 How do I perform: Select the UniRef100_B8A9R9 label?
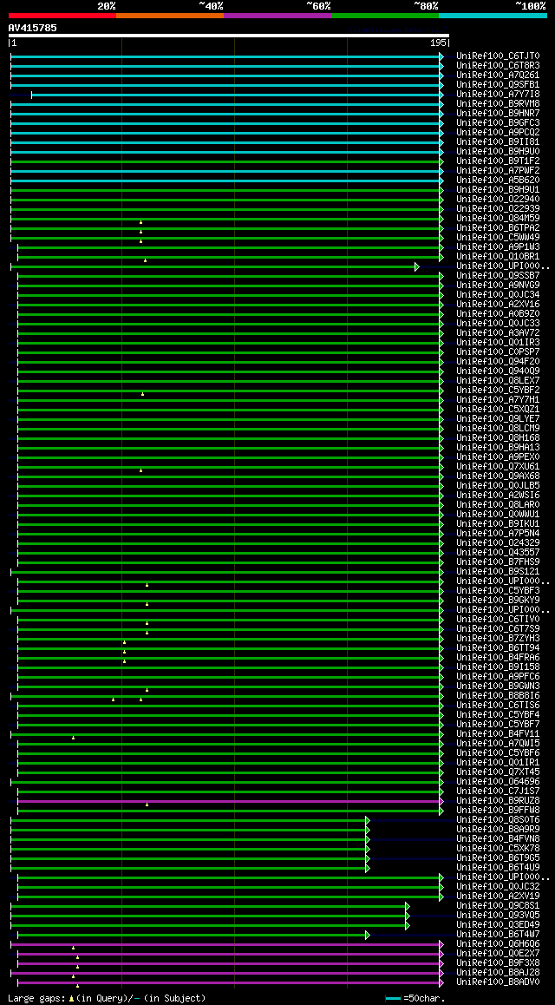[498, 830]
